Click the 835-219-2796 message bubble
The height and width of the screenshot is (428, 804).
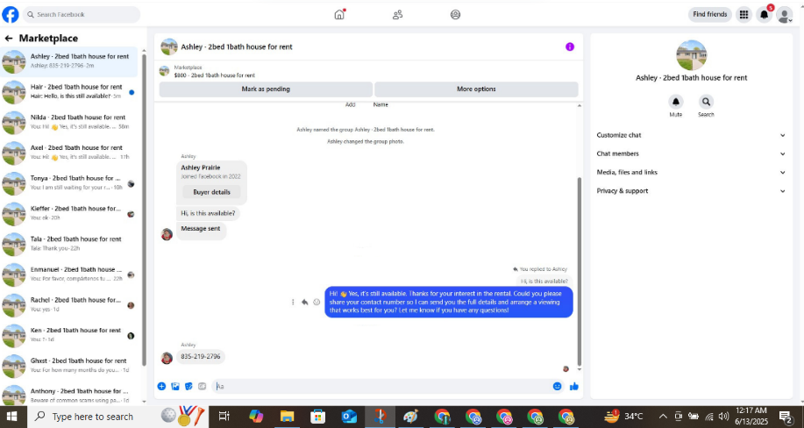tap(201, 356)
